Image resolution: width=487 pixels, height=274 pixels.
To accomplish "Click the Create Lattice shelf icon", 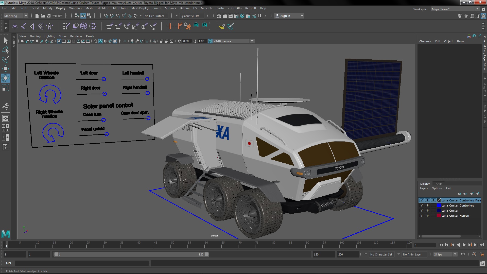I will (x=84, y=26).
